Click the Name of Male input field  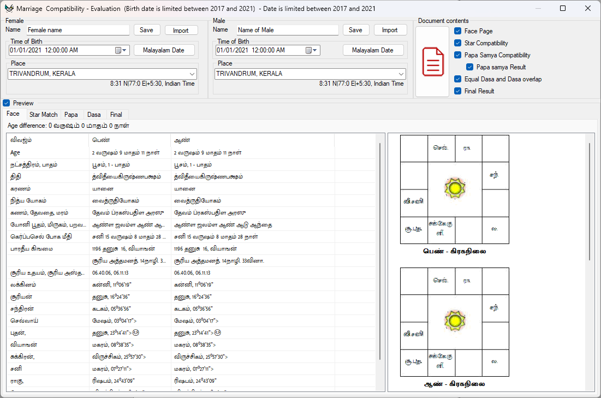coord(288,30)
